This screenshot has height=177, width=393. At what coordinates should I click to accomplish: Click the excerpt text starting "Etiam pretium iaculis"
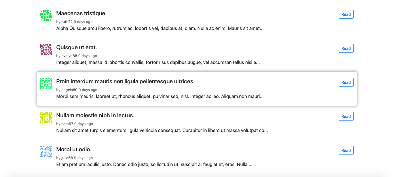coord(154,165)
